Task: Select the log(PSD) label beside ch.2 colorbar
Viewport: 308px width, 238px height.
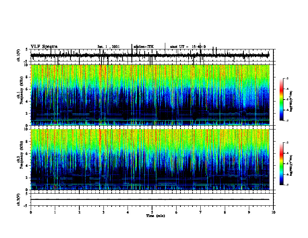Action: 291,165
